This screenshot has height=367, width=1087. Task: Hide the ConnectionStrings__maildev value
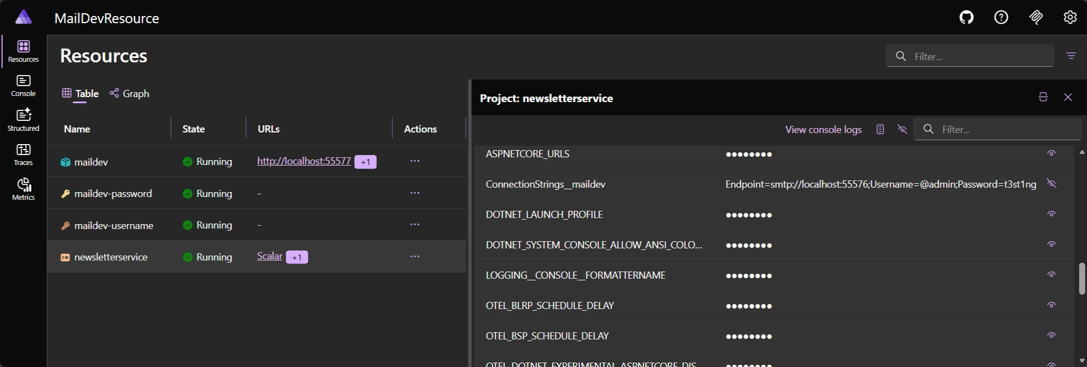1051,184
